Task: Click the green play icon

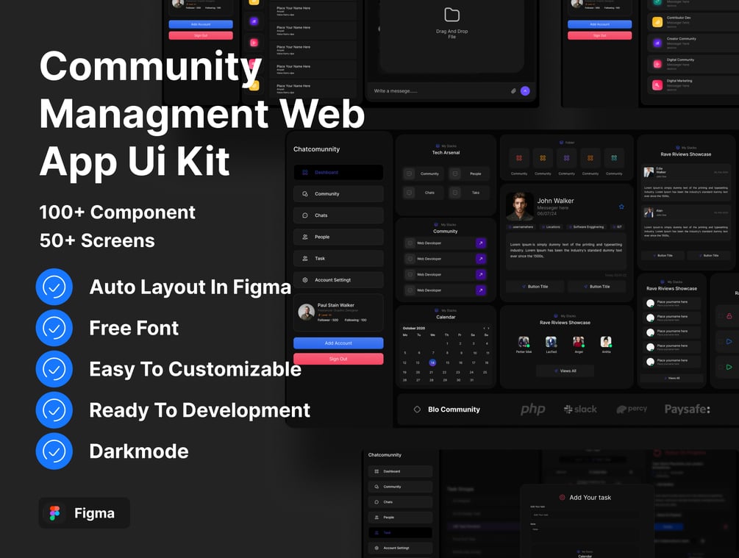Action: (x=729, y=367)
